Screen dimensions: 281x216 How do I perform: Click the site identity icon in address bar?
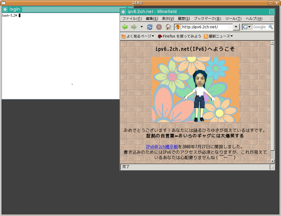point(178,27)
